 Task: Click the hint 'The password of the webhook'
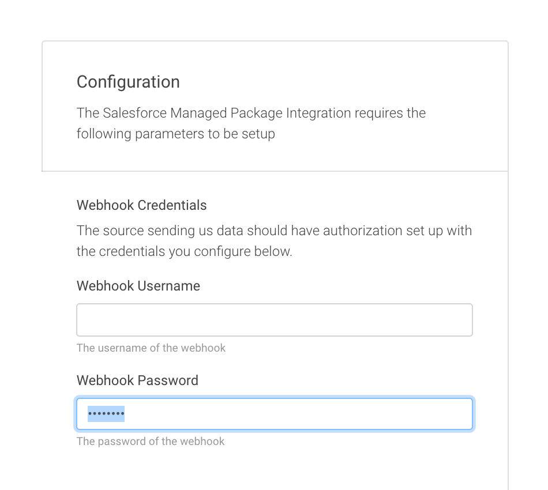[151, 442]
